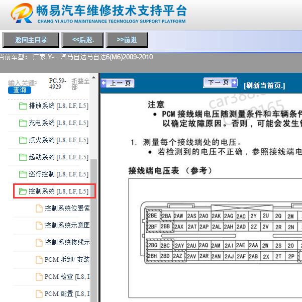Click the sidebar scroll-up arrow

(x=94, y=77)
